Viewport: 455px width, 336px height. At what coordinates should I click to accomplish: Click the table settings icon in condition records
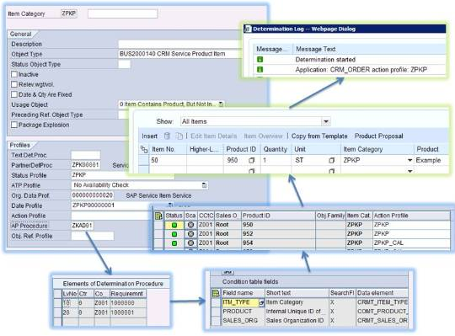point(158,216)
